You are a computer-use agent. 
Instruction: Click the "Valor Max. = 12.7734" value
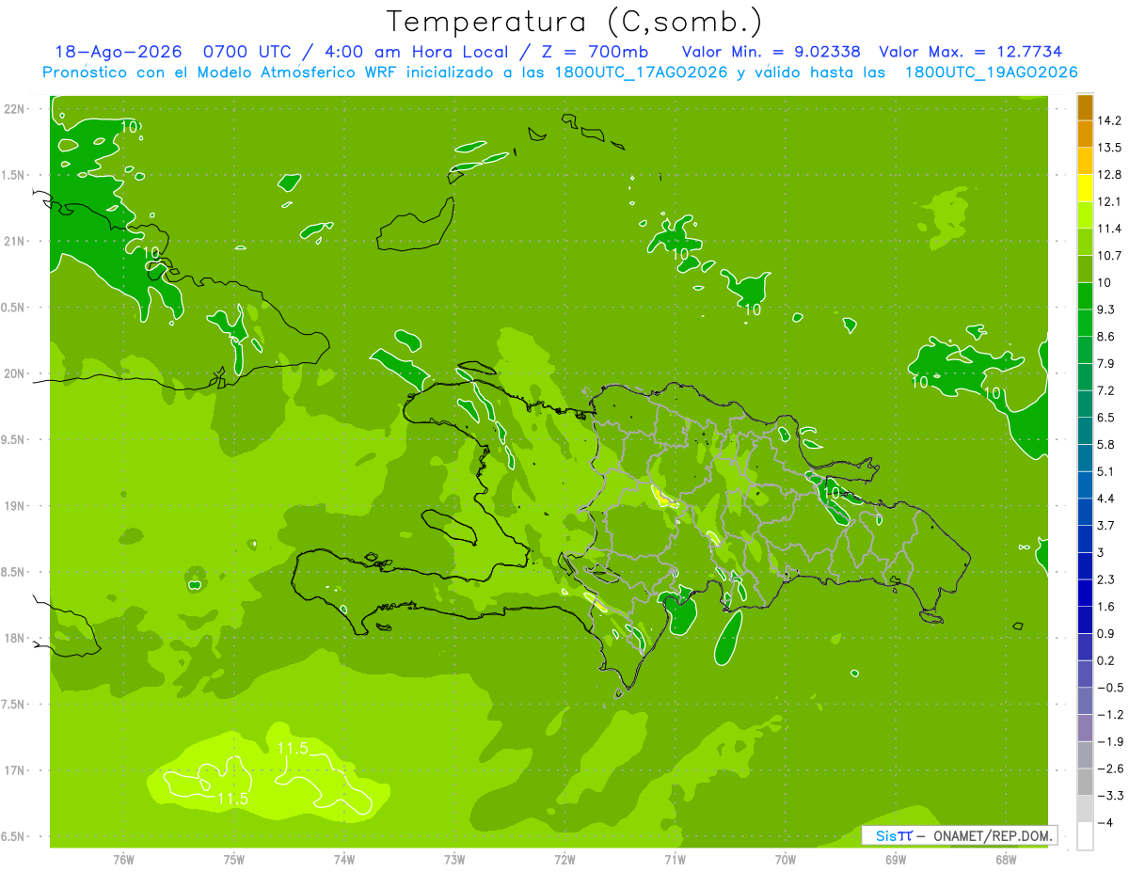pos(970,52)
